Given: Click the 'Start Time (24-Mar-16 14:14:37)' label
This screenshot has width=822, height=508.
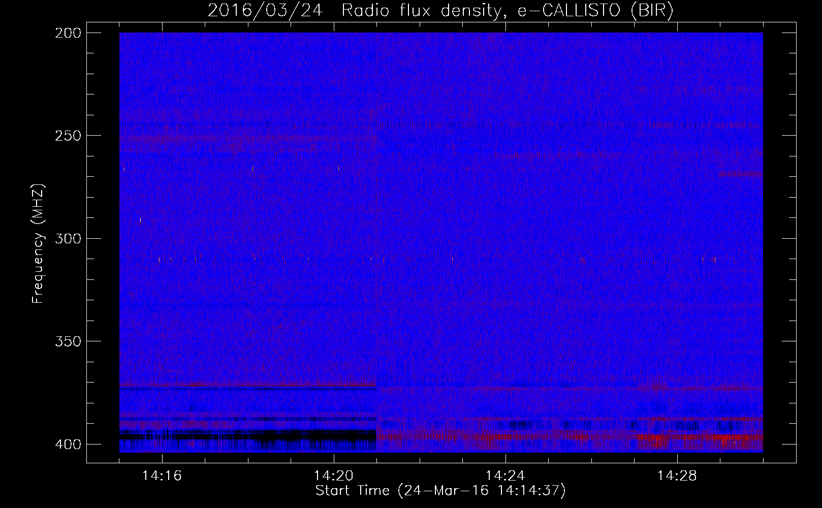Looking at the screenshot, I should [x=440, y=491].
